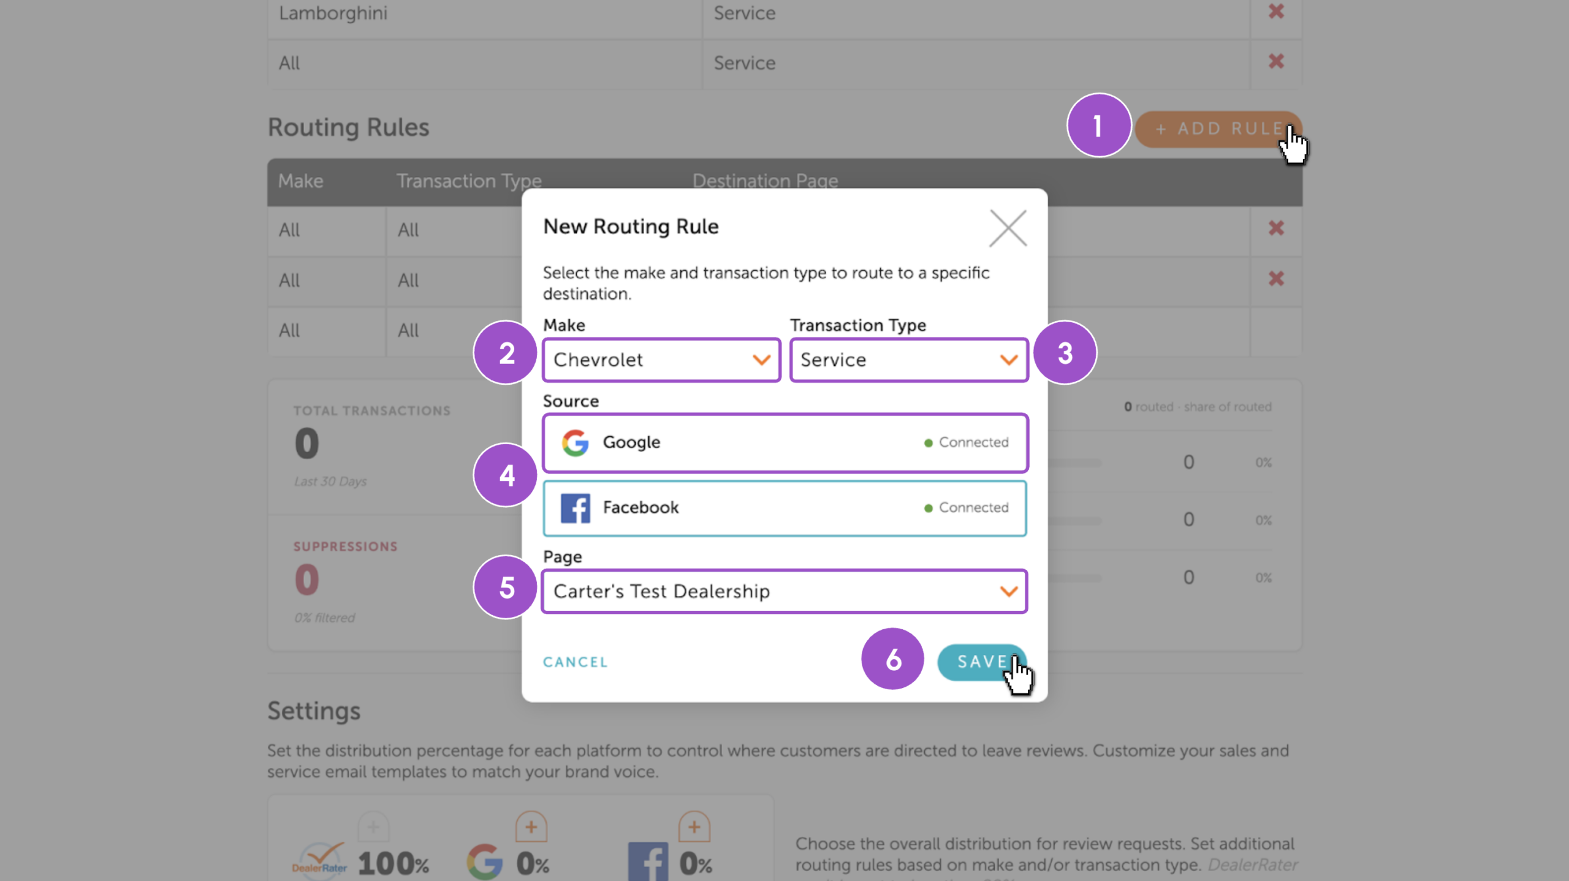The height and width of the screenshot is (881, 1569).
Task: Delete the second All routing rule row
Action: (1276, 278)
